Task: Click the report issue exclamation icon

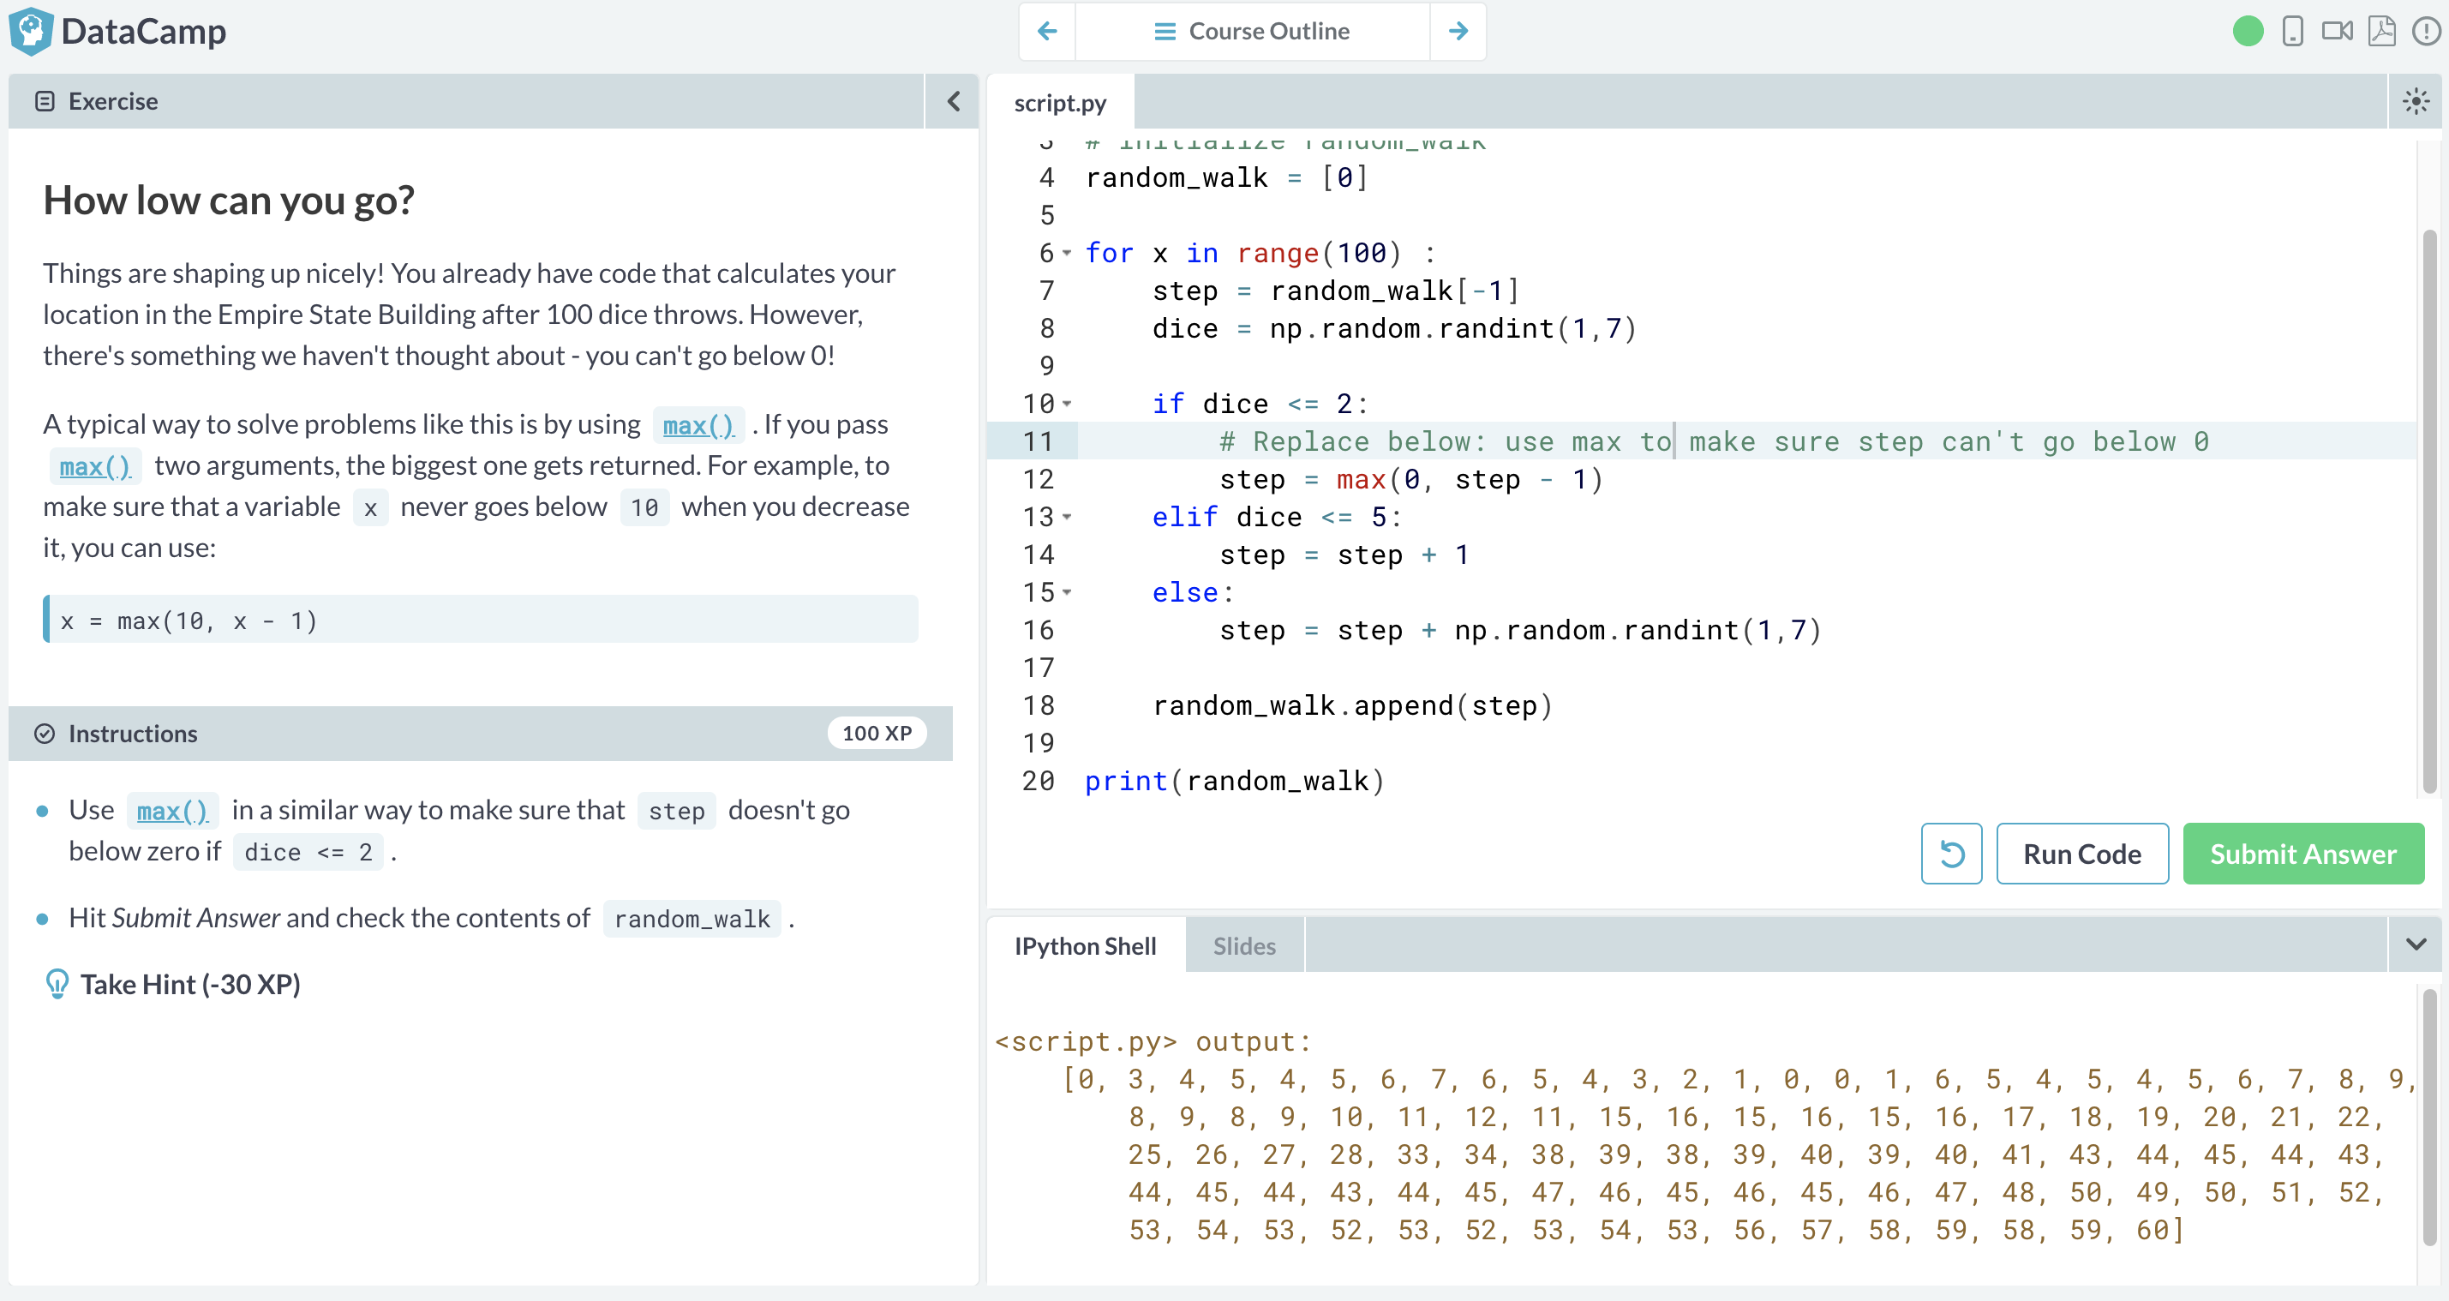Action: coord(2425,32)
